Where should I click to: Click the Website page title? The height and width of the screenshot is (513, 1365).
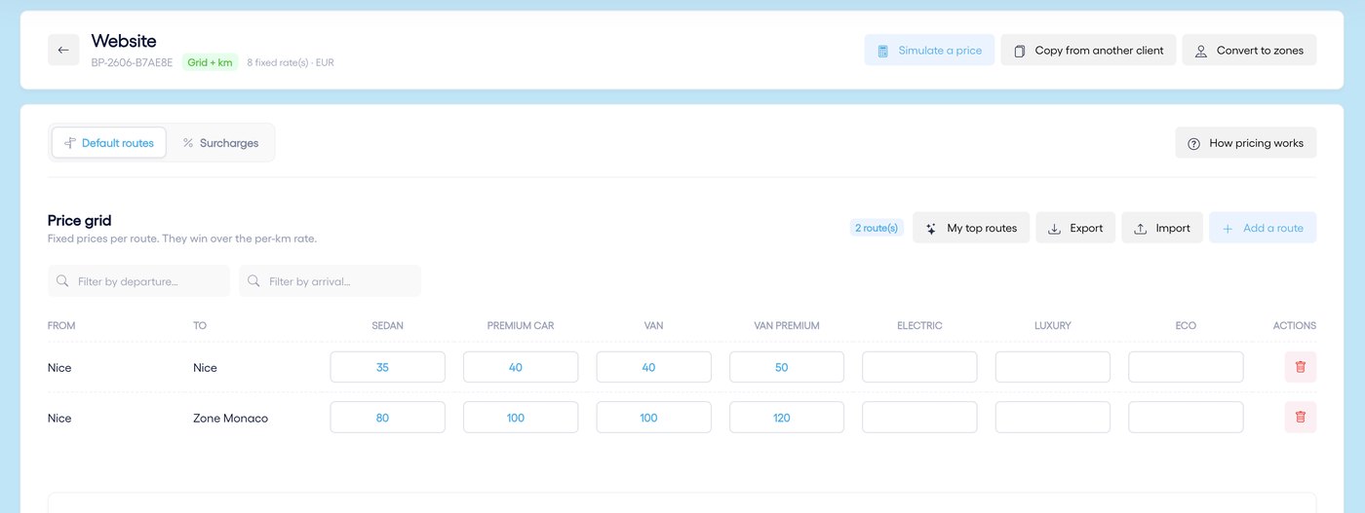124,41
